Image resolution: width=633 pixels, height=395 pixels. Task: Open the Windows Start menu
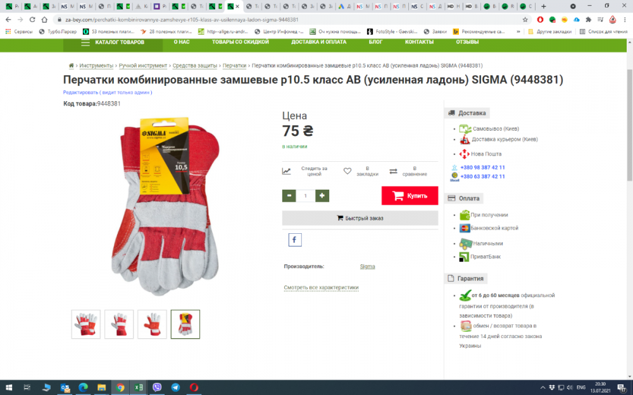tap(8, 388)
